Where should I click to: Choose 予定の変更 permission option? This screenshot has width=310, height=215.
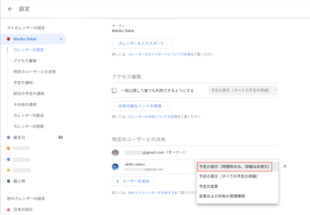point(208,186)
